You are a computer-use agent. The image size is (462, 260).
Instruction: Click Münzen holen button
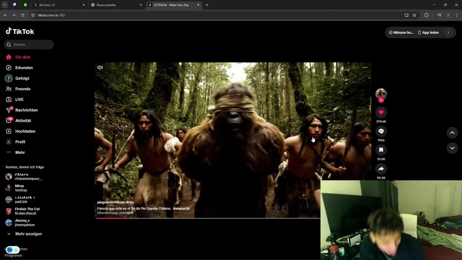401,32
